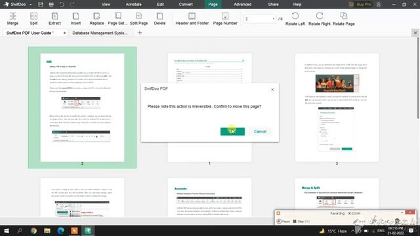The image size is (420, 236).
Task: Confirm the page move with OK
Action: point(232,131)
